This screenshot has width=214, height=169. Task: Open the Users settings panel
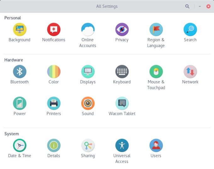pyautogui.click(x=156, y=146)
